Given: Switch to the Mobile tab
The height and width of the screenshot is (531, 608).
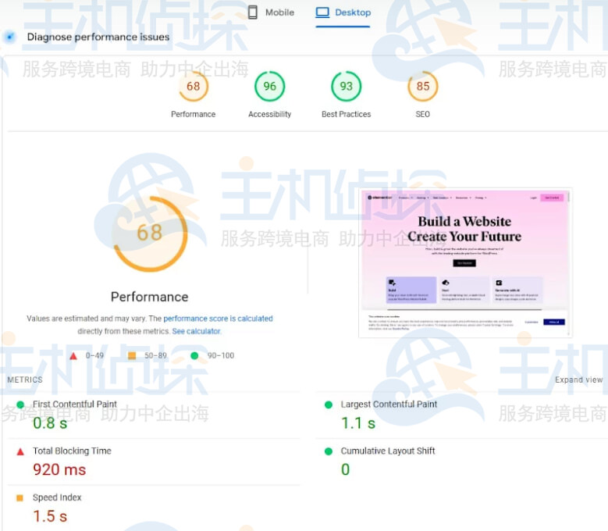Looking at the screenshot, I should pyautogui.click(x=271, y=12).
